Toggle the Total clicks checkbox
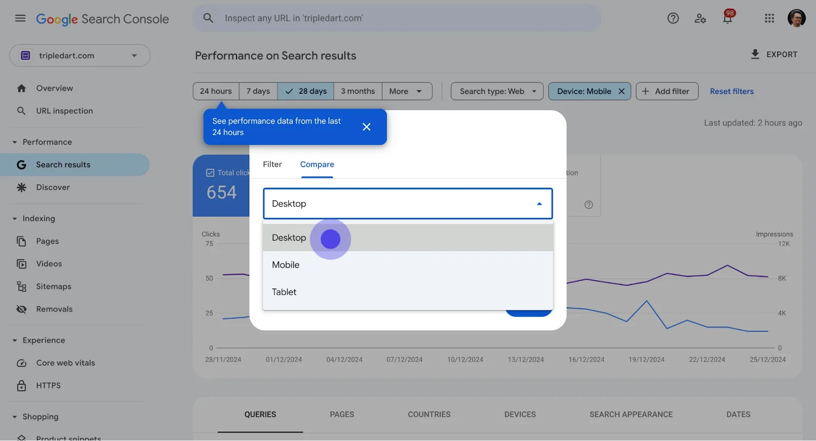816x441 pixels. click(210, 173)
